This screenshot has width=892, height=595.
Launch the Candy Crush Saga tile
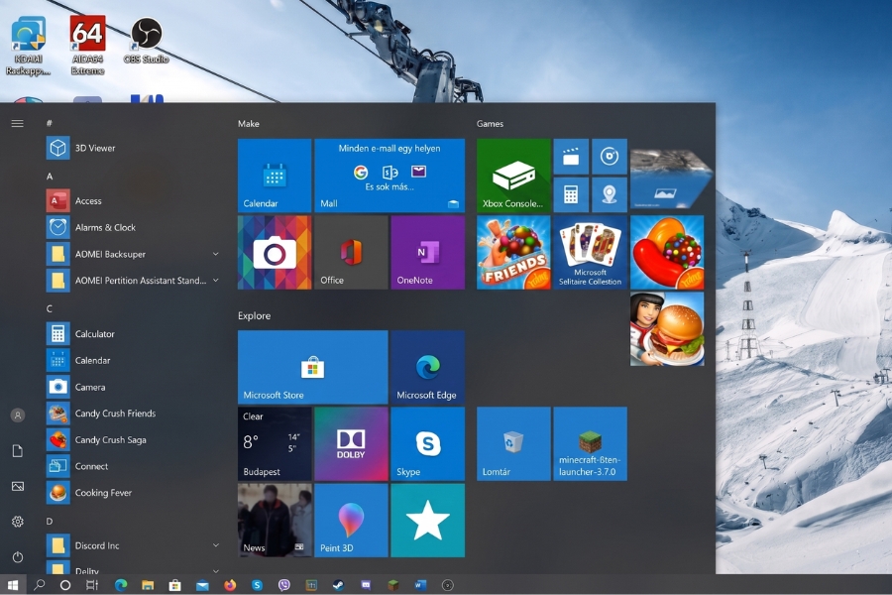[x=667, y=252]
